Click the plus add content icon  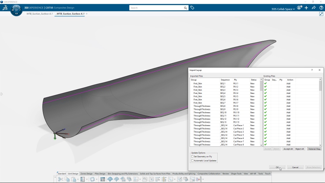pos(306,8)
